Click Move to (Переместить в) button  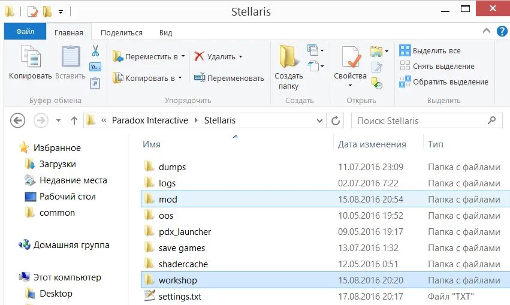pos(149,56)
